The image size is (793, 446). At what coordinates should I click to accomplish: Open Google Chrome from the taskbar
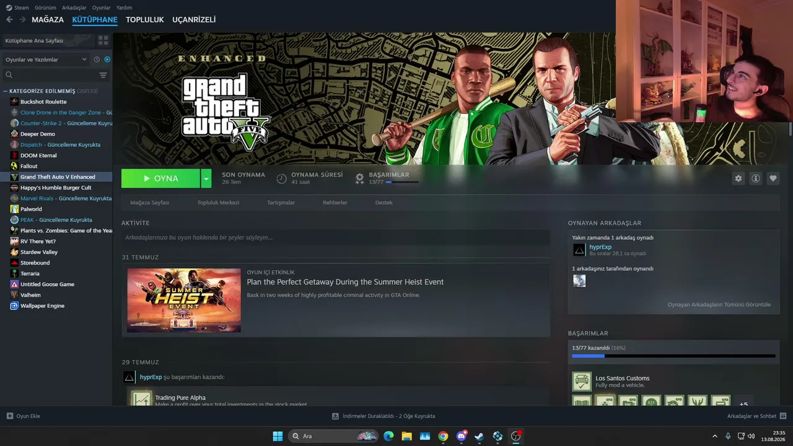[x=443, y=436]
